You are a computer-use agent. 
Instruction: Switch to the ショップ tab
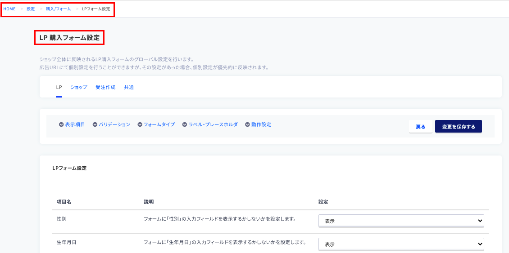point(79,87)
